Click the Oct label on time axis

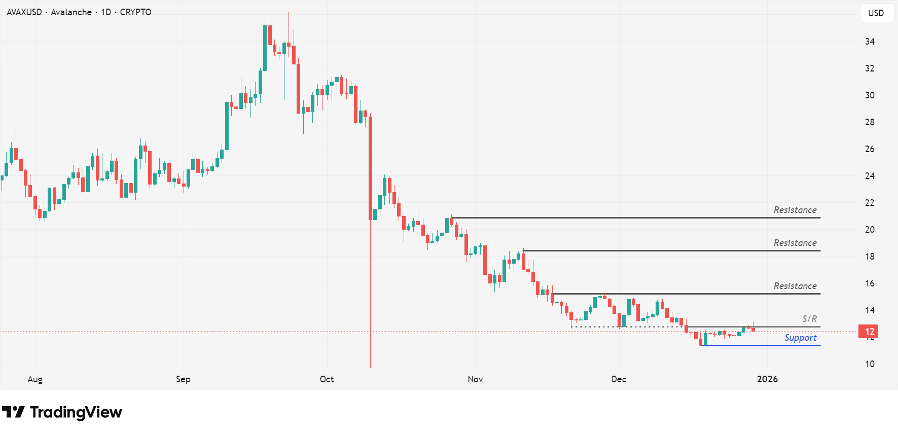pyautogui.click(x=327, y=379)
